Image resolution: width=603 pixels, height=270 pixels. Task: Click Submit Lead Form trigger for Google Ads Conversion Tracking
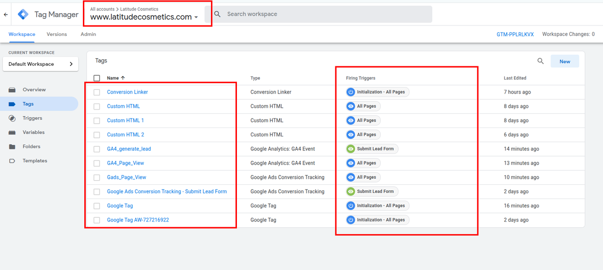(x=372, y=191)
